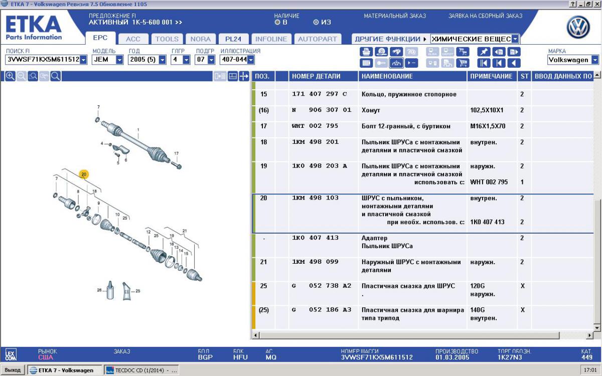Open the ГЛГР main group dropdown

[x=187, y=60]
